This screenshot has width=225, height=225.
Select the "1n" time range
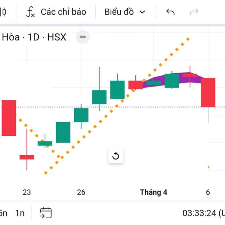[x=20, y=213]
